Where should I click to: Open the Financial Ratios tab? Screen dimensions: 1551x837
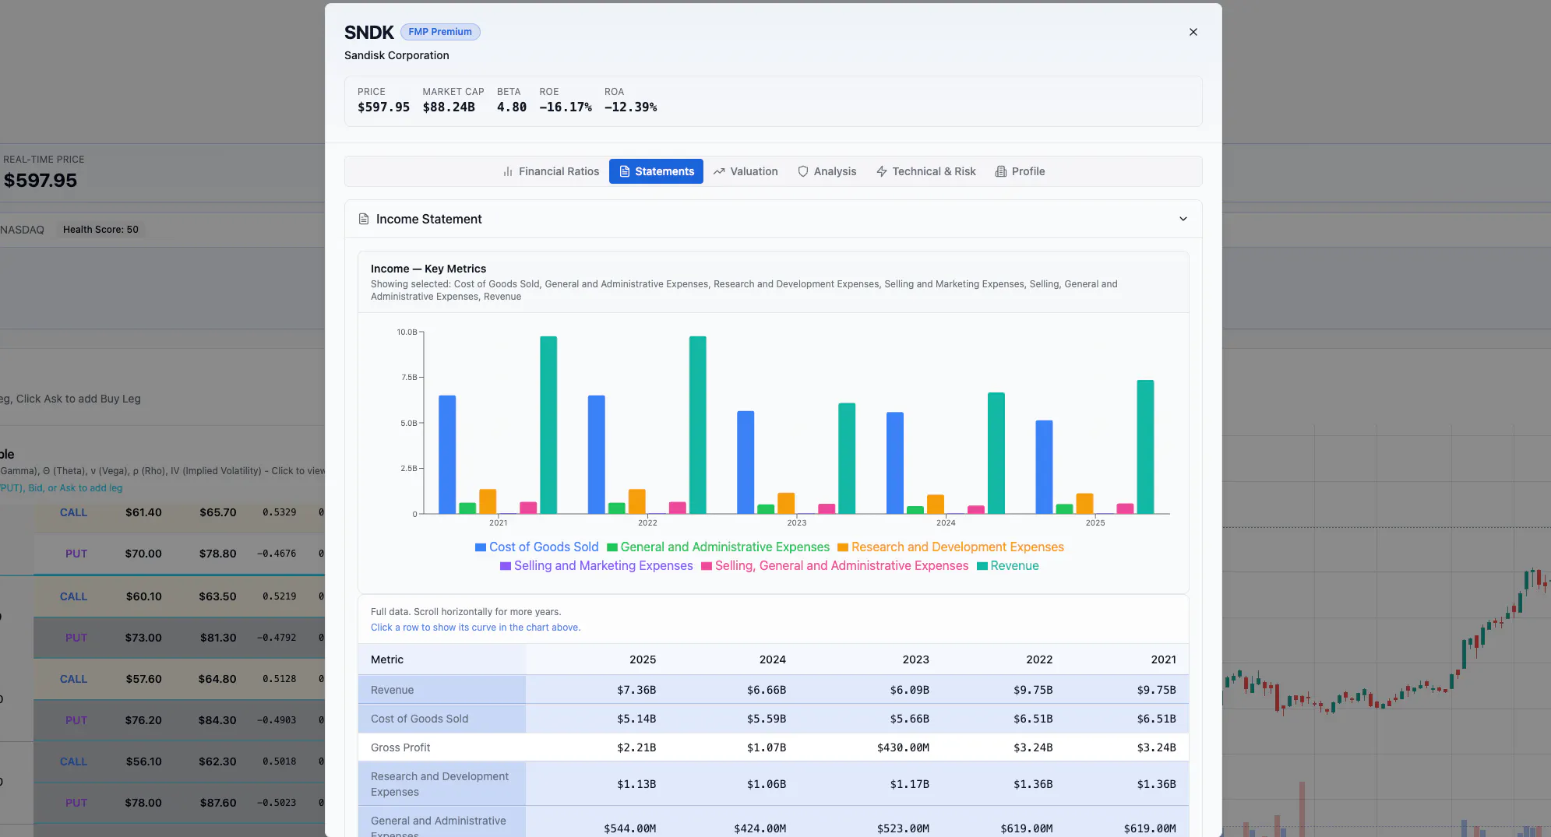pos(551,171)
